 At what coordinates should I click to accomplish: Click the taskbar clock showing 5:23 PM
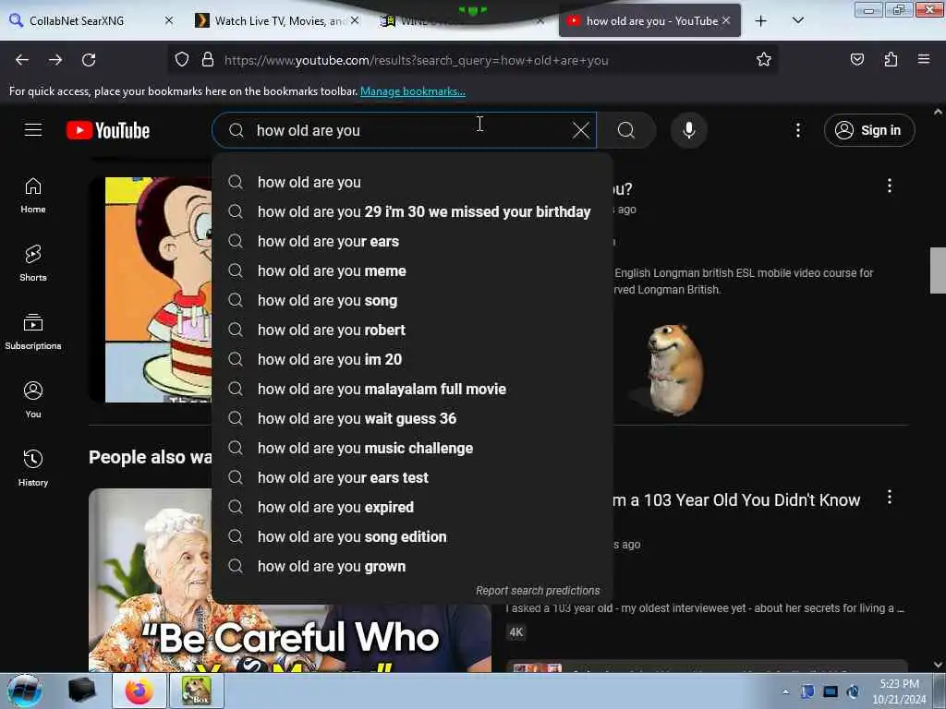(x=899, y=691)
